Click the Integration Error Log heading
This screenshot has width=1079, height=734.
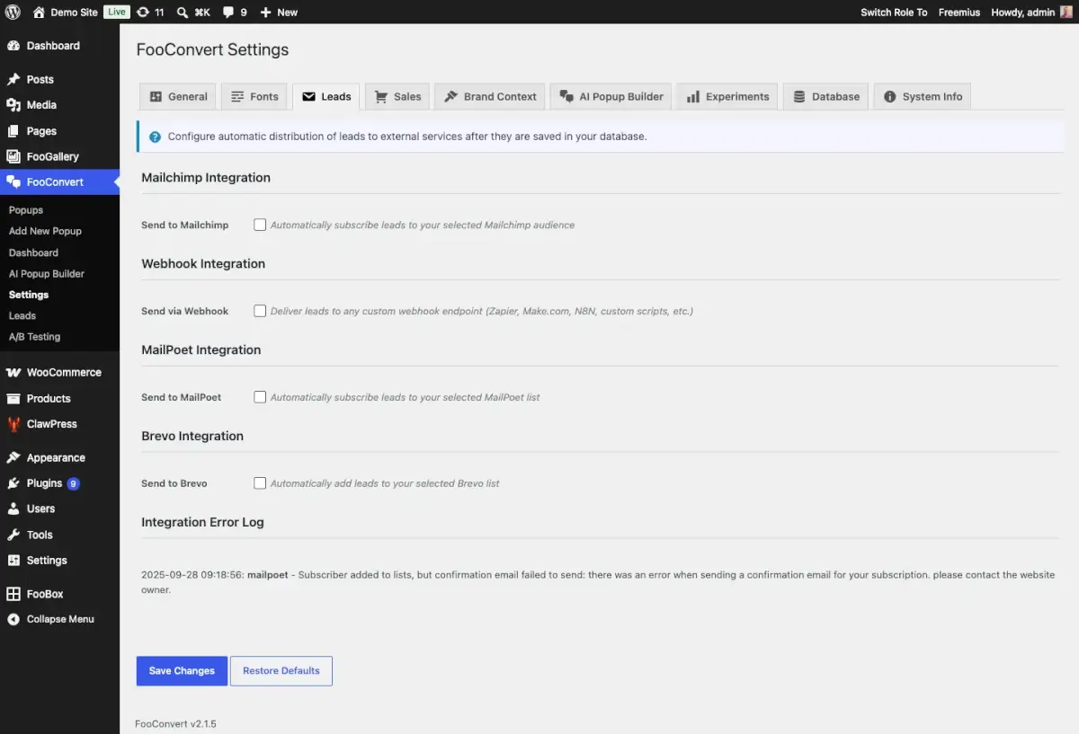(202, 522)
